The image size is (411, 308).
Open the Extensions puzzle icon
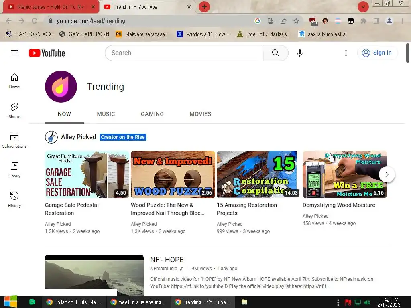pos(363,21)
